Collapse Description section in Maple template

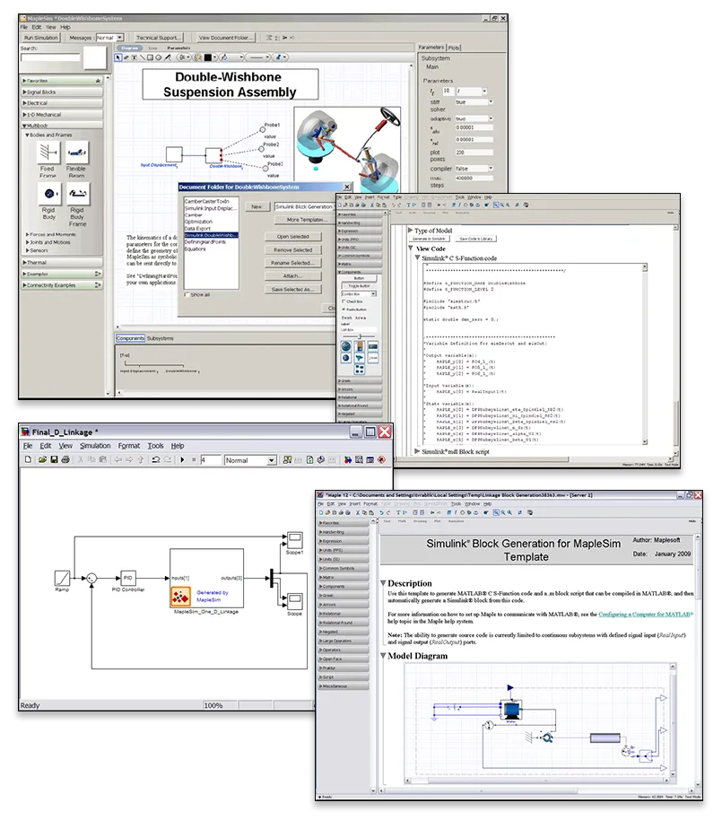coord(383,583)
